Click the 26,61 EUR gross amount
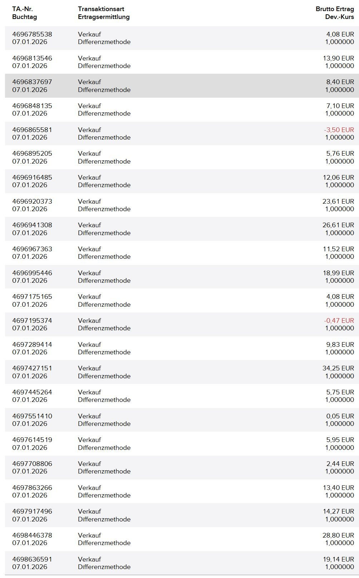This screenshot has height=578, width=359. pos(338,225)
